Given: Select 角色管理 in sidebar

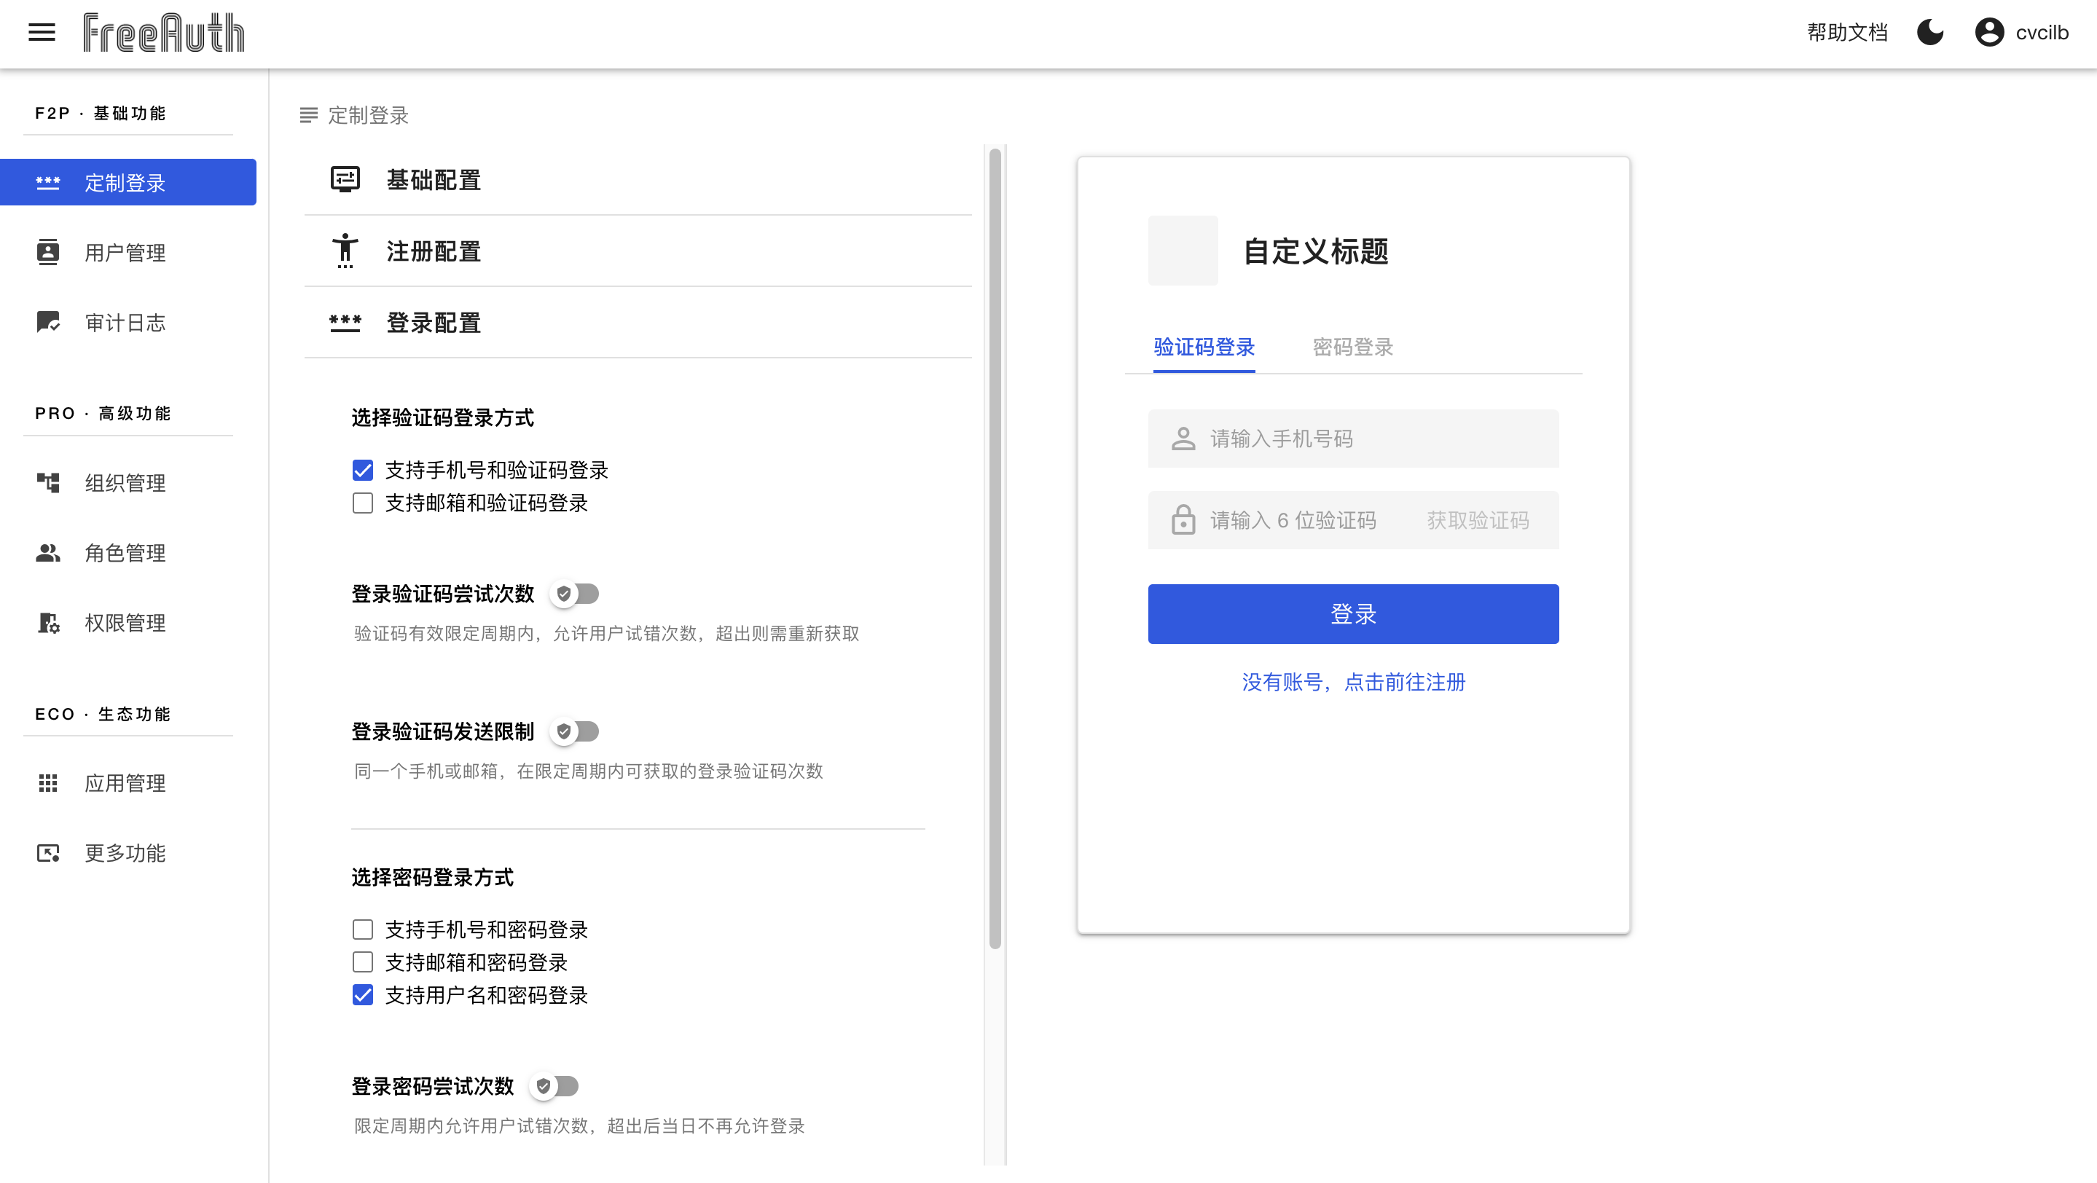Looking at the screenshot, I should point(128,552).
